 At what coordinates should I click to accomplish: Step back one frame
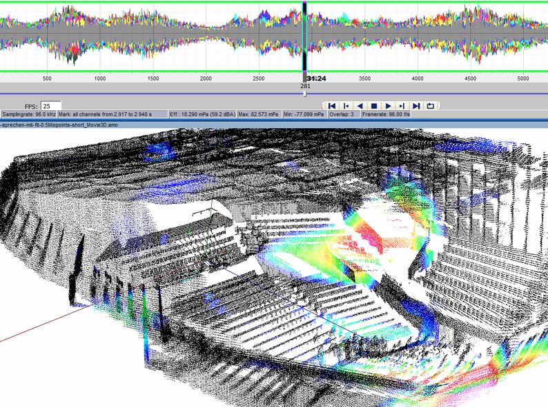[x=346, y=106]
